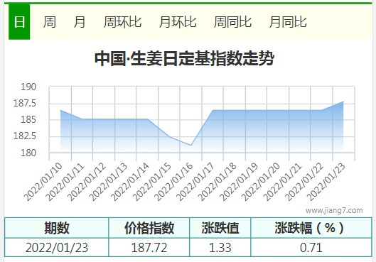Click the 期数 column header

[57, 228]
